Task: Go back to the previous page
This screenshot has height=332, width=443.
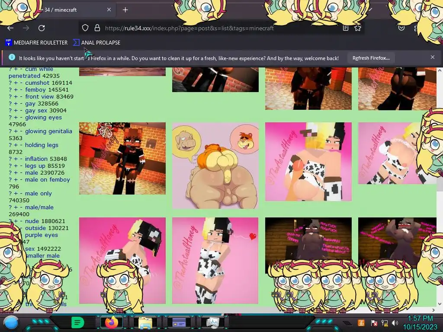Action: (10, 28)
